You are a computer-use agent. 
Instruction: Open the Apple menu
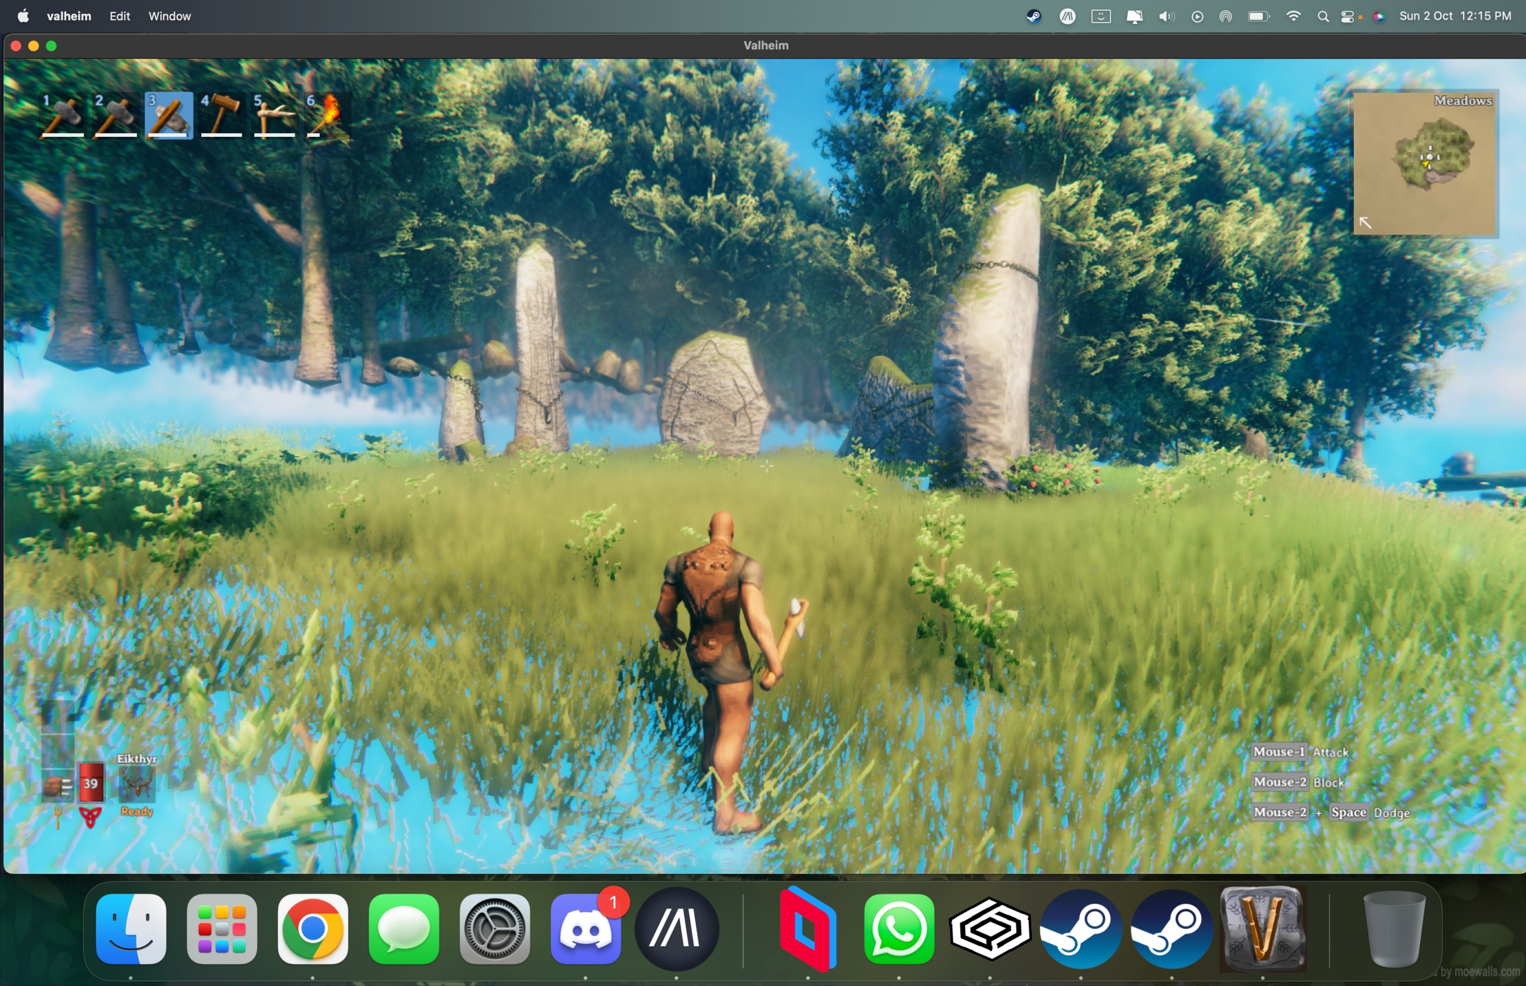pyautogui.click(x=23, y=16)
